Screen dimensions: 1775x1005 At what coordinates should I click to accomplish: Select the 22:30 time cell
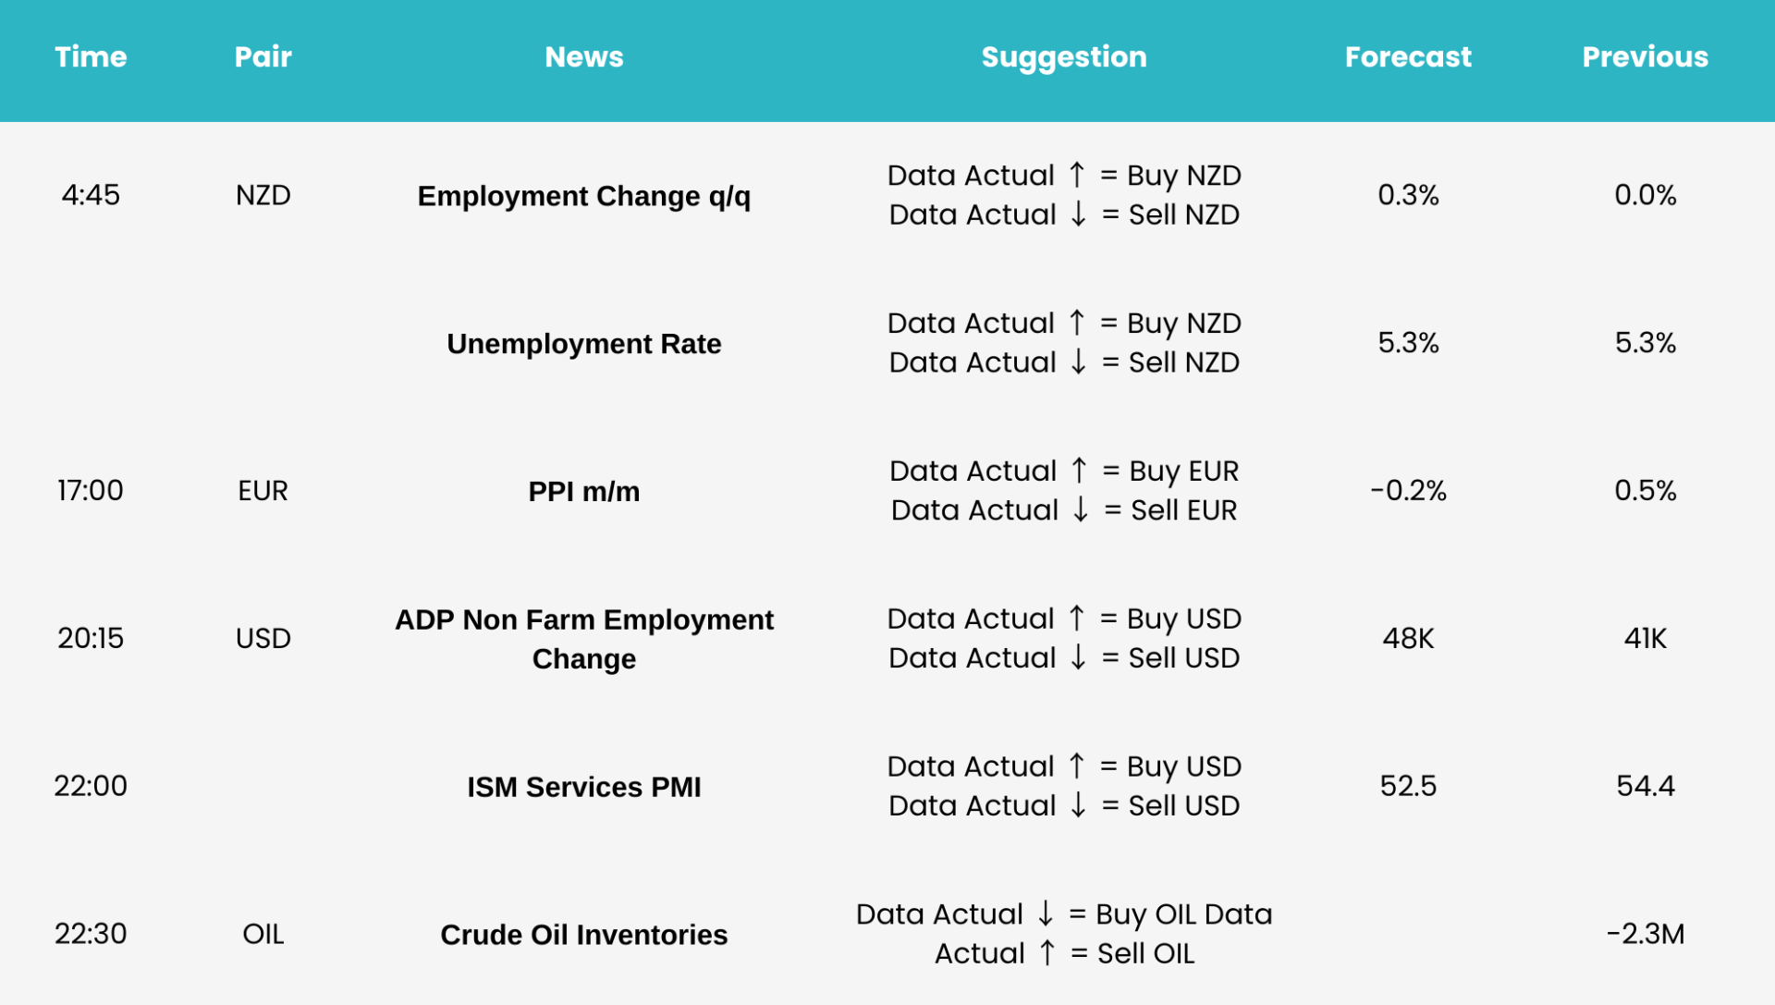coord(91,934)
